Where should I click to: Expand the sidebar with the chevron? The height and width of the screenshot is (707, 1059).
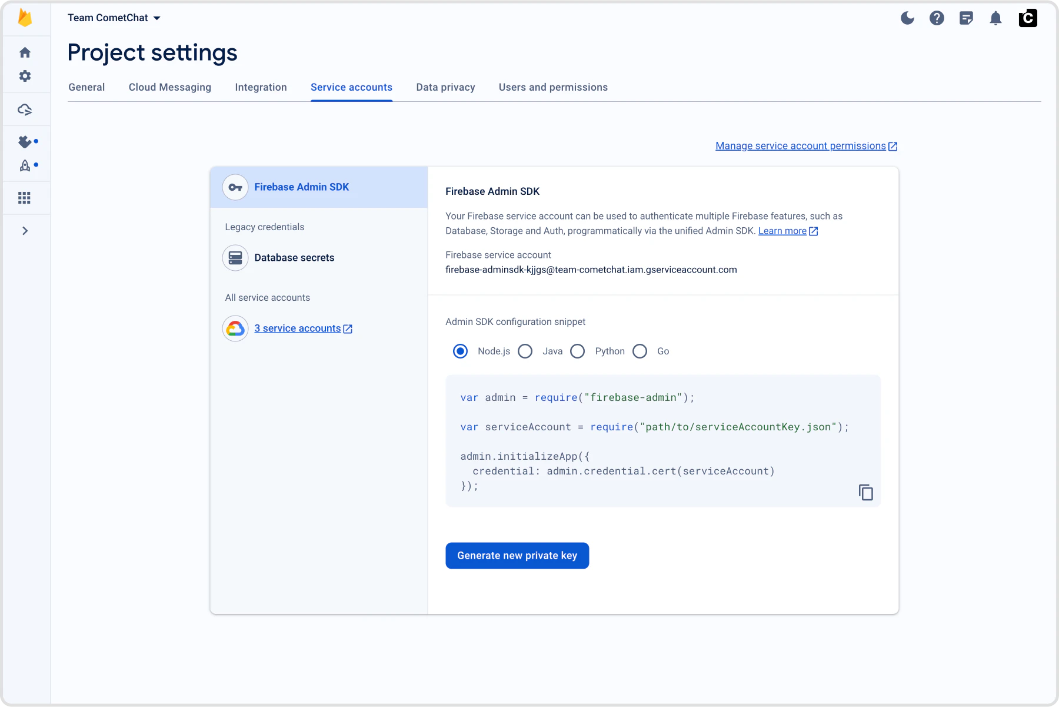(x=25, y=231)
